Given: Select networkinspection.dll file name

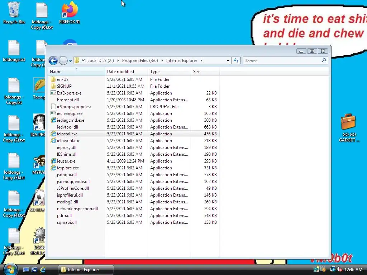Looking at the screenshot, I should pyautogui.click(x=77, y=209).
